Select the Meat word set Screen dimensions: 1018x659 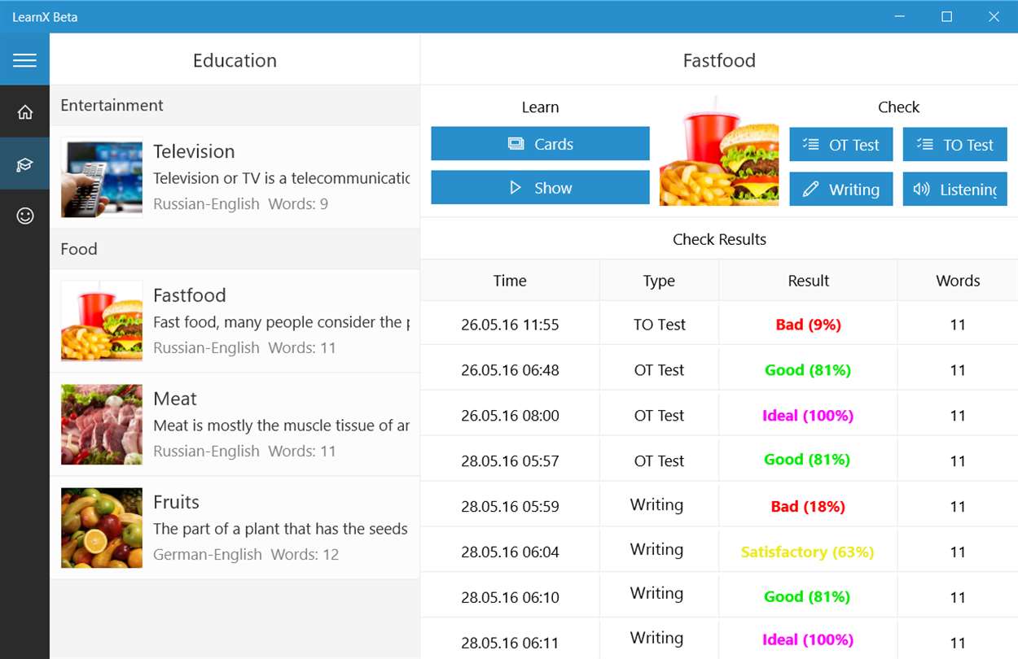[x=235, y=424]
